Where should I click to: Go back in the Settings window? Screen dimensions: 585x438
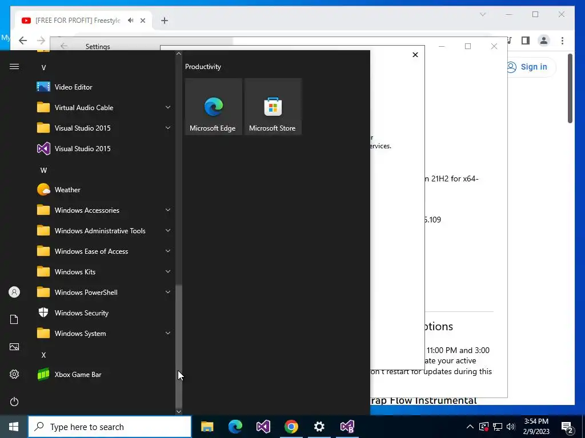[64, 46]
